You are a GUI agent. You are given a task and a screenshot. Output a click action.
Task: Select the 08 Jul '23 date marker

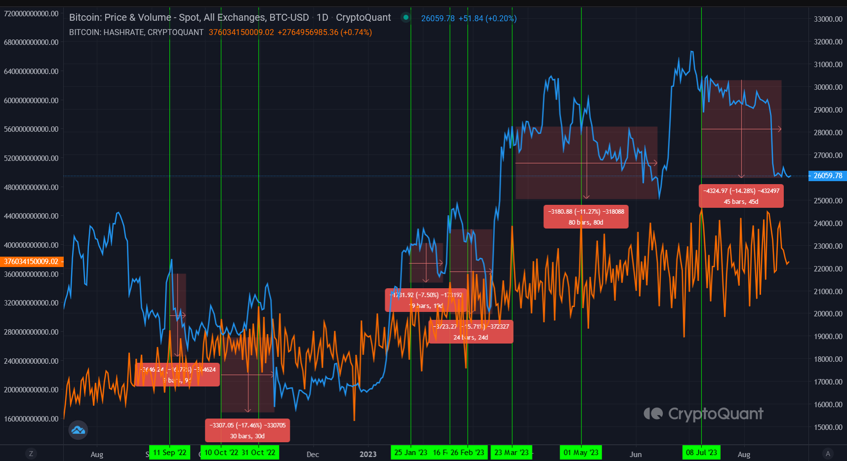click(701, 453)
